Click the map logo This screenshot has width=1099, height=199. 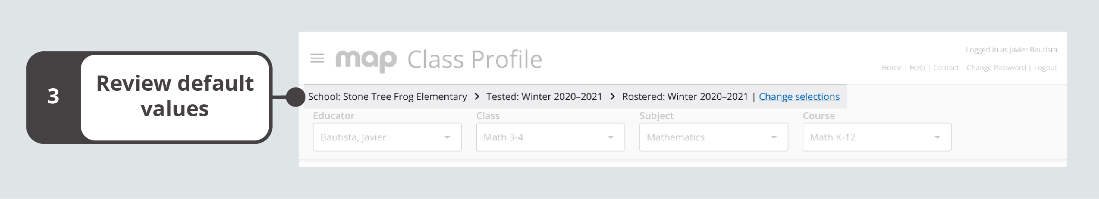click(366, 60)
